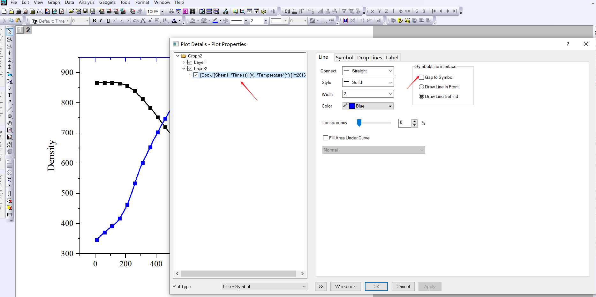The height and width of the screenshot is (297, 596).
Task: Click the Mask Range M icon
Action: pyautogui.click(x=345, y=21)
